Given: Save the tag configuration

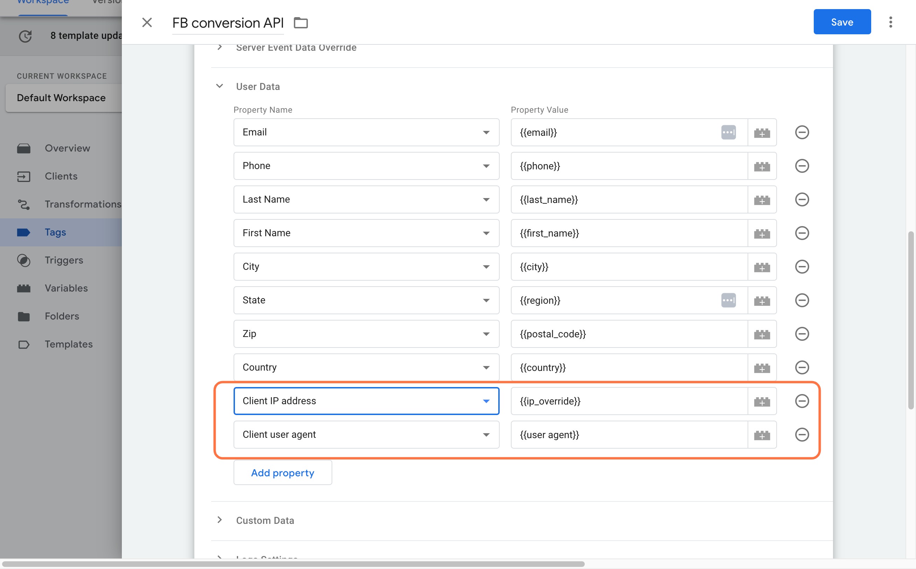Looking at the screenshot, I should pyautogui.click(x=842, y=22).
